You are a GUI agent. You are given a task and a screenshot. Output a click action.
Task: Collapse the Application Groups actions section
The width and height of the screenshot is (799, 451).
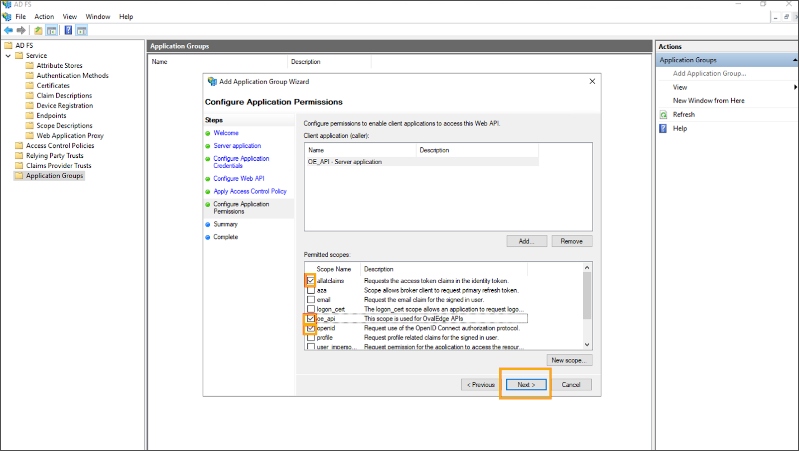795,60
